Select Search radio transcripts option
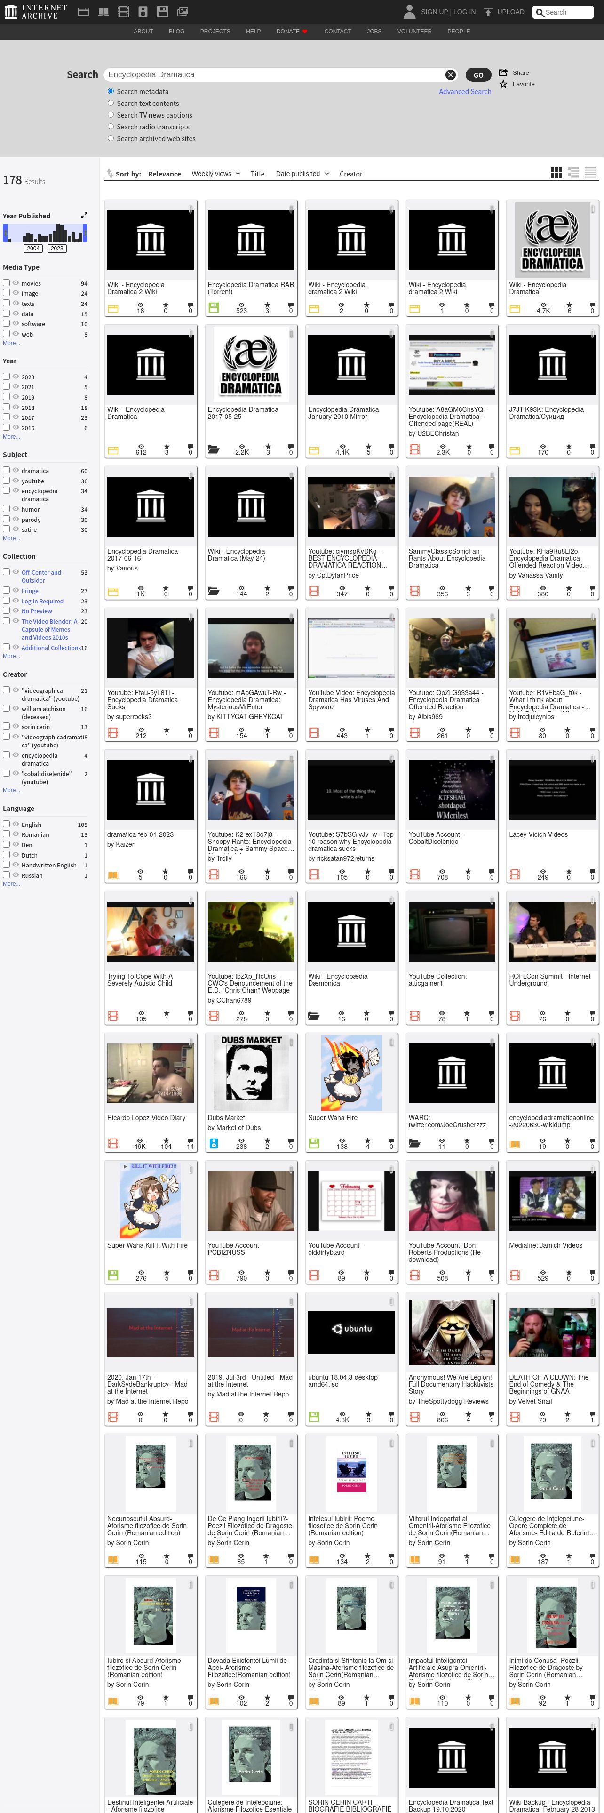604x1813 pixels. tap(111, 127)
